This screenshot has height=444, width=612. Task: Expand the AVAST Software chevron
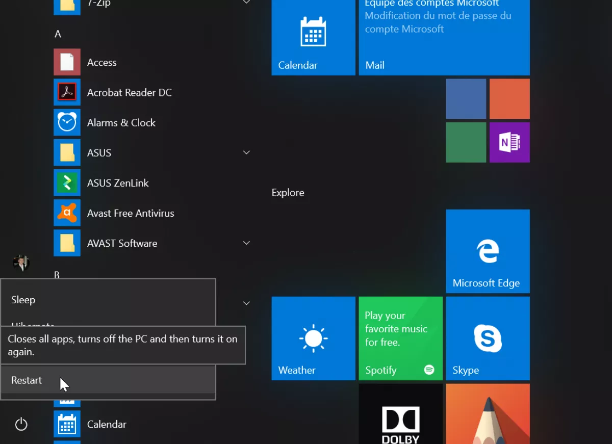click(246, 243)
